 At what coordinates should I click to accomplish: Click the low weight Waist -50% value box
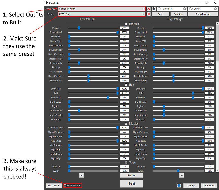coord(124,171)
